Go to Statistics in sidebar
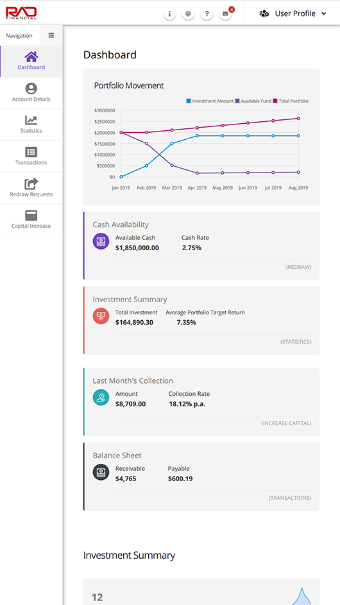Image resolution: width=340 pixels, height=605 pixels. tap(31, 124)
